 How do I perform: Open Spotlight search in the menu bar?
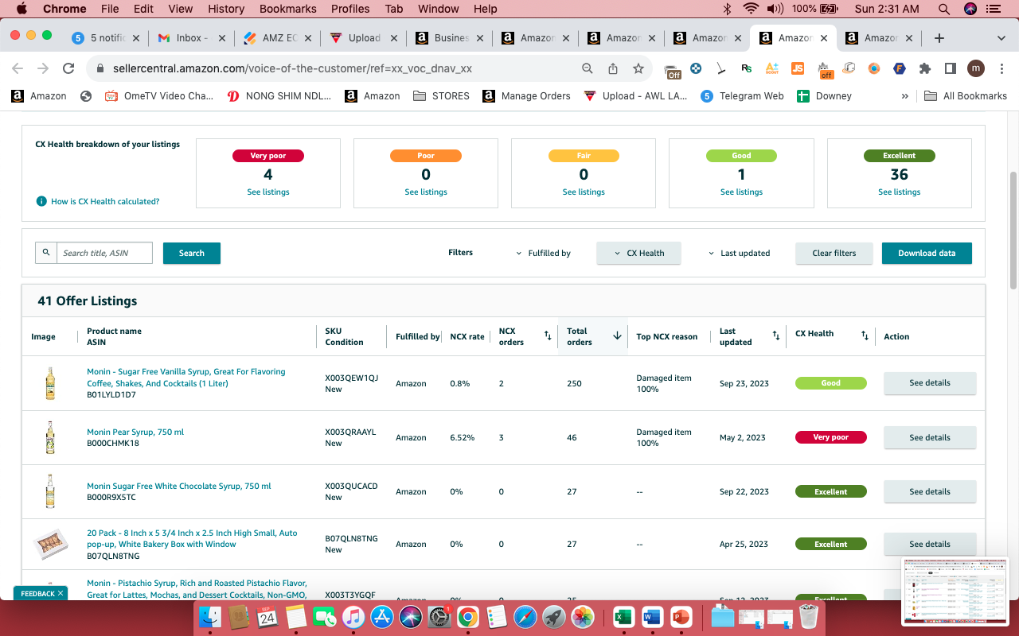[944, 9]
